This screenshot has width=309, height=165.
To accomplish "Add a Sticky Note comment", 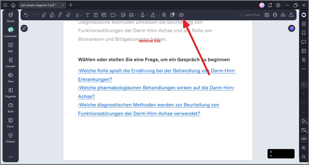I will pyautogui.click(x=123, y=15).
